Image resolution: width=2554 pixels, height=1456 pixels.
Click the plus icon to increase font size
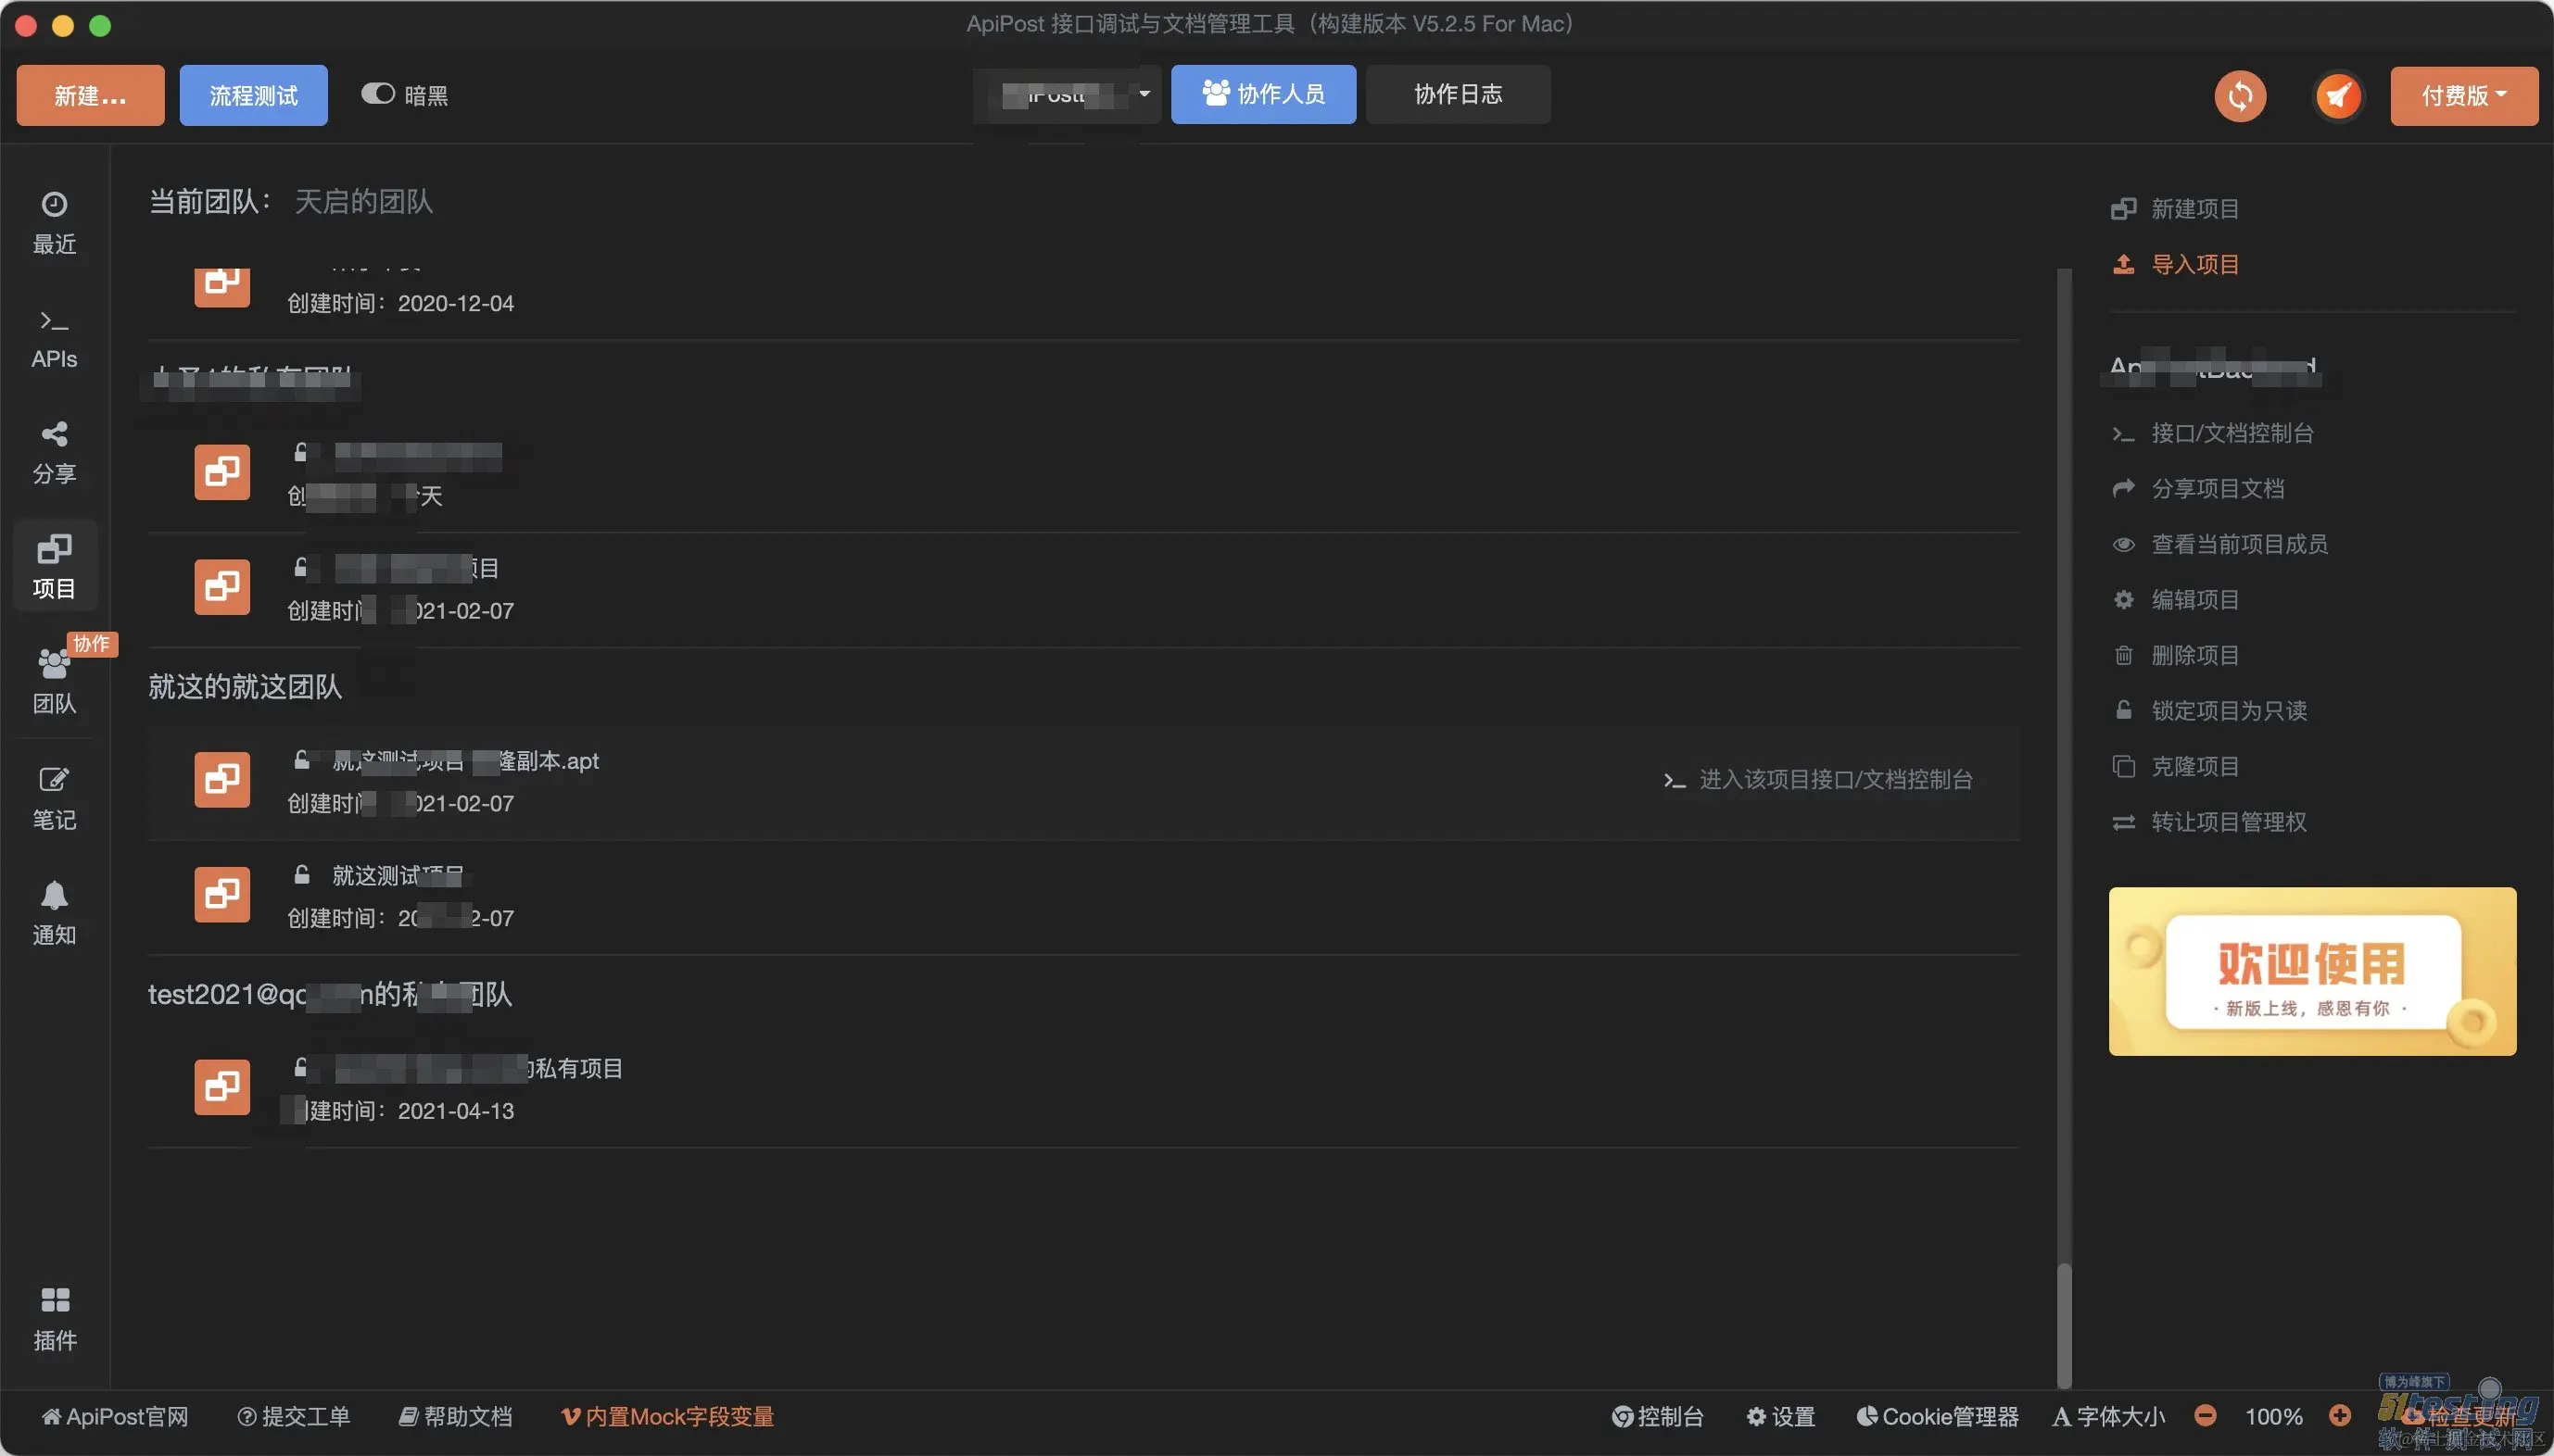(2339, 1415)
